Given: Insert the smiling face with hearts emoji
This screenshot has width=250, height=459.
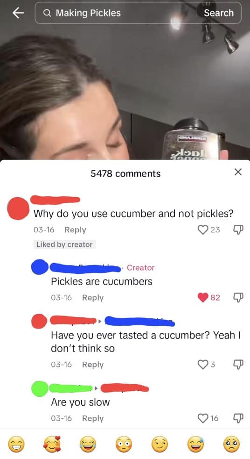Looking at the screenshot, I should (52, 445).
